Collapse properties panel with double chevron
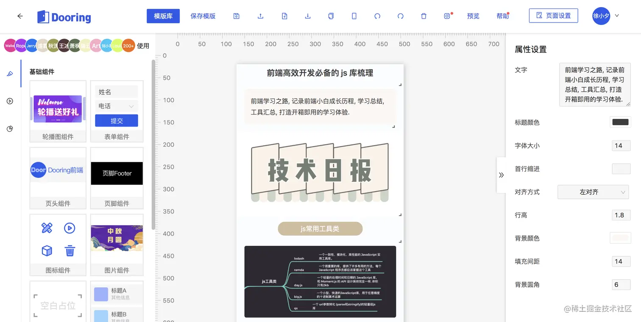The width and height of the screenshot is (641, 322). click(501, 175)
